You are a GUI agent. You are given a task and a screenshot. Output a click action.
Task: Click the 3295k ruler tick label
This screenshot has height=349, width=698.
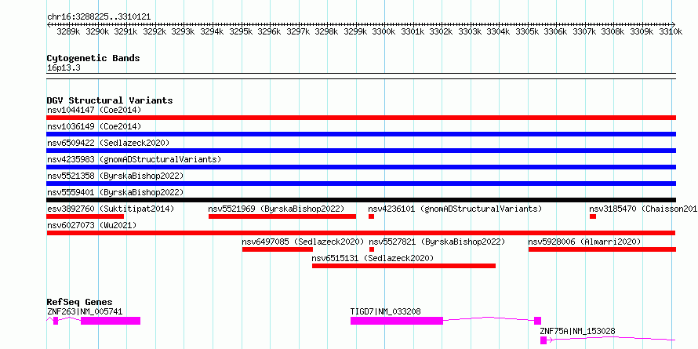(x=241, y=31)
